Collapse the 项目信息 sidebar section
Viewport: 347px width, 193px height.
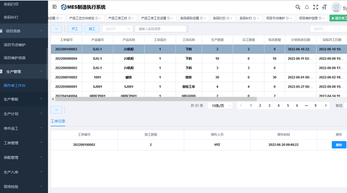pos(24,31)
